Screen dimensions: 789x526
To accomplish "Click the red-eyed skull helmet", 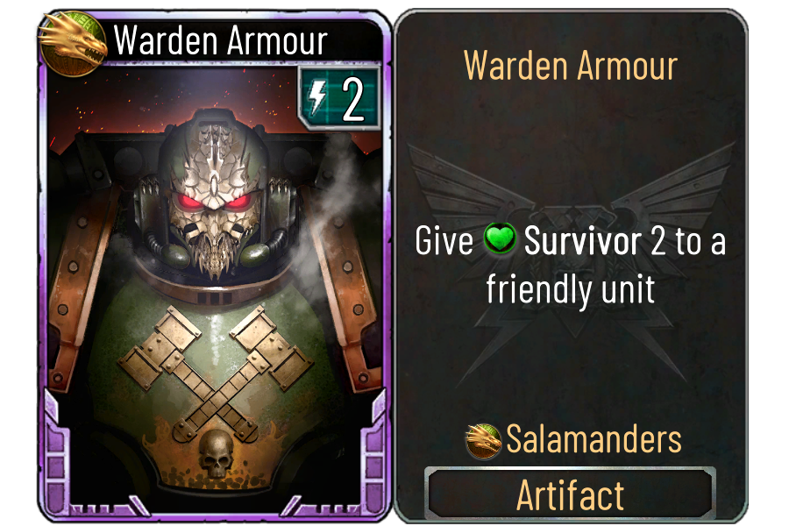I will tap(216, 196).
